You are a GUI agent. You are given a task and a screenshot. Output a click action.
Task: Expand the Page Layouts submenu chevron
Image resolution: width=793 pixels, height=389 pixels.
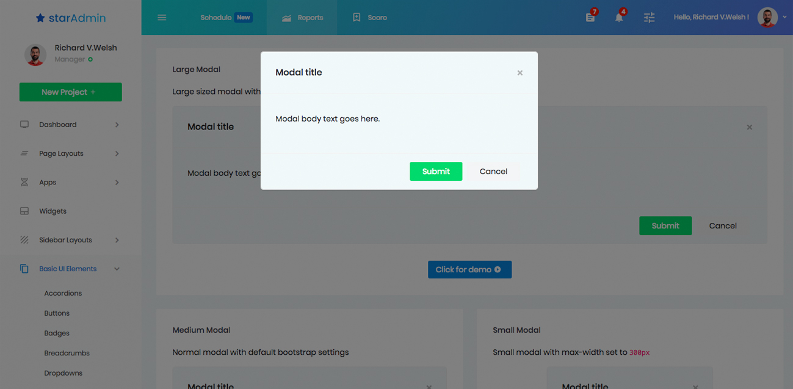(117, 154)
